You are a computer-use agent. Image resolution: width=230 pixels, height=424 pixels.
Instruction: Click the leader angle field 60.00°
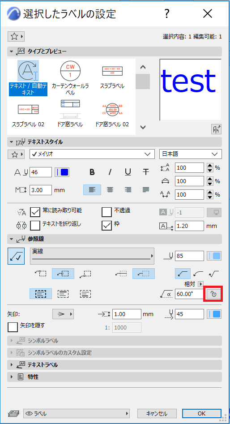pyautogui.click(x=189, y=294)
